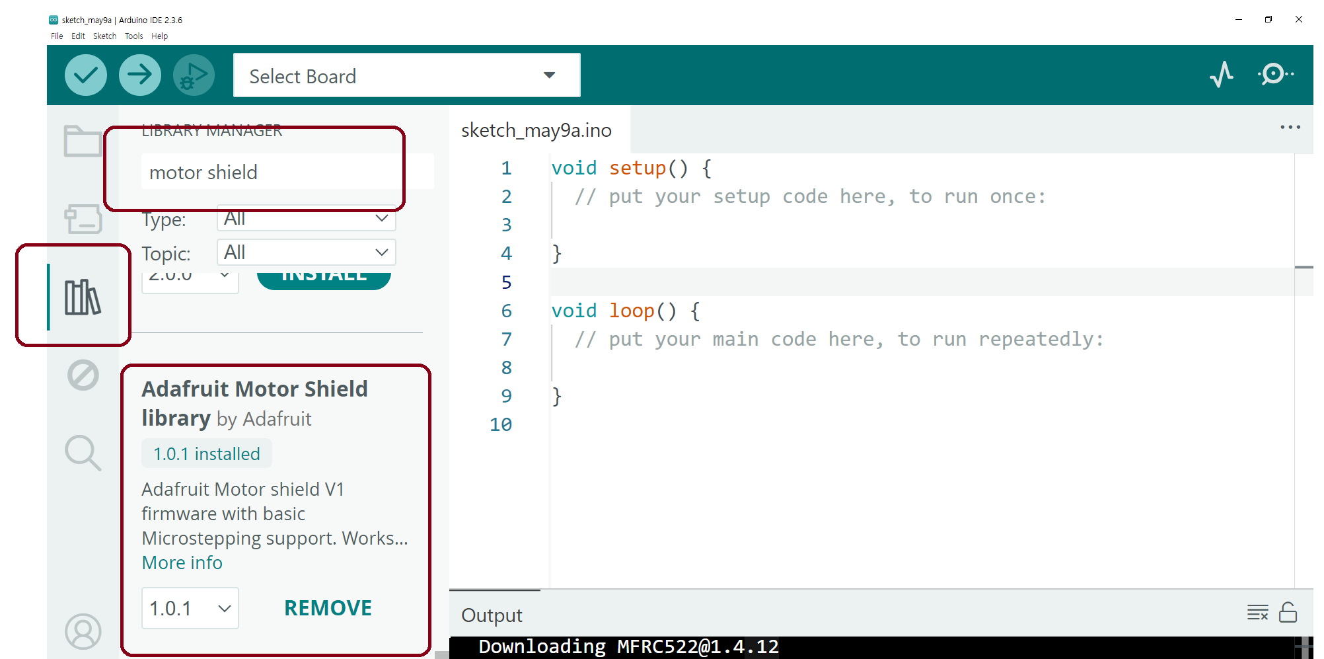Maximize the Arduino IDE window
This screenshot has width=1324, height=659.
[x=1269, y=19]
